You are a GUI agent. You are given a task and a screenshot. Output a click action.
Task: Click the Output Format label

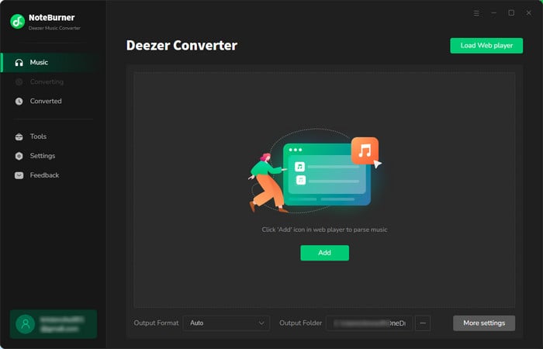click(156, 323)
